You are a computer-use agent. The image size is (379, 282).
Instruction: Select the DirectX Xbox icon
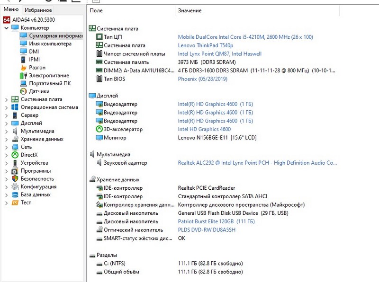coord(15,155)
